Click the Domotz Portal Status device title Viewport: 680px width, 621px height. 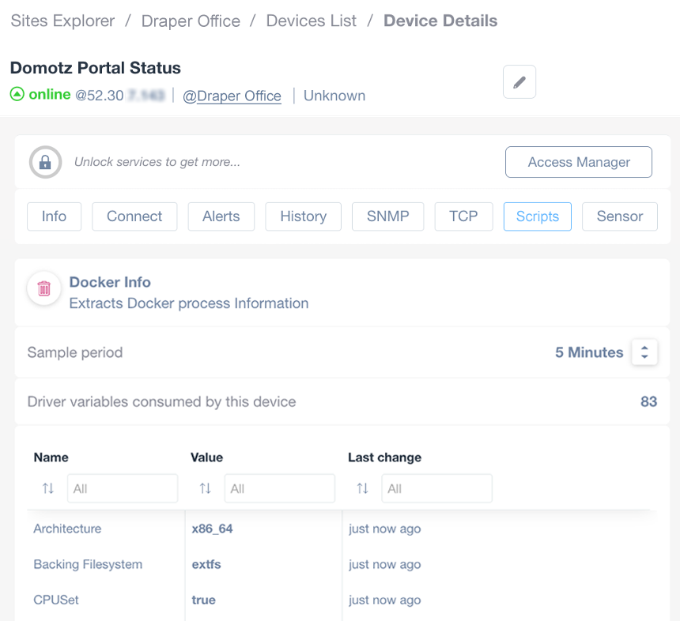point(96,68)
